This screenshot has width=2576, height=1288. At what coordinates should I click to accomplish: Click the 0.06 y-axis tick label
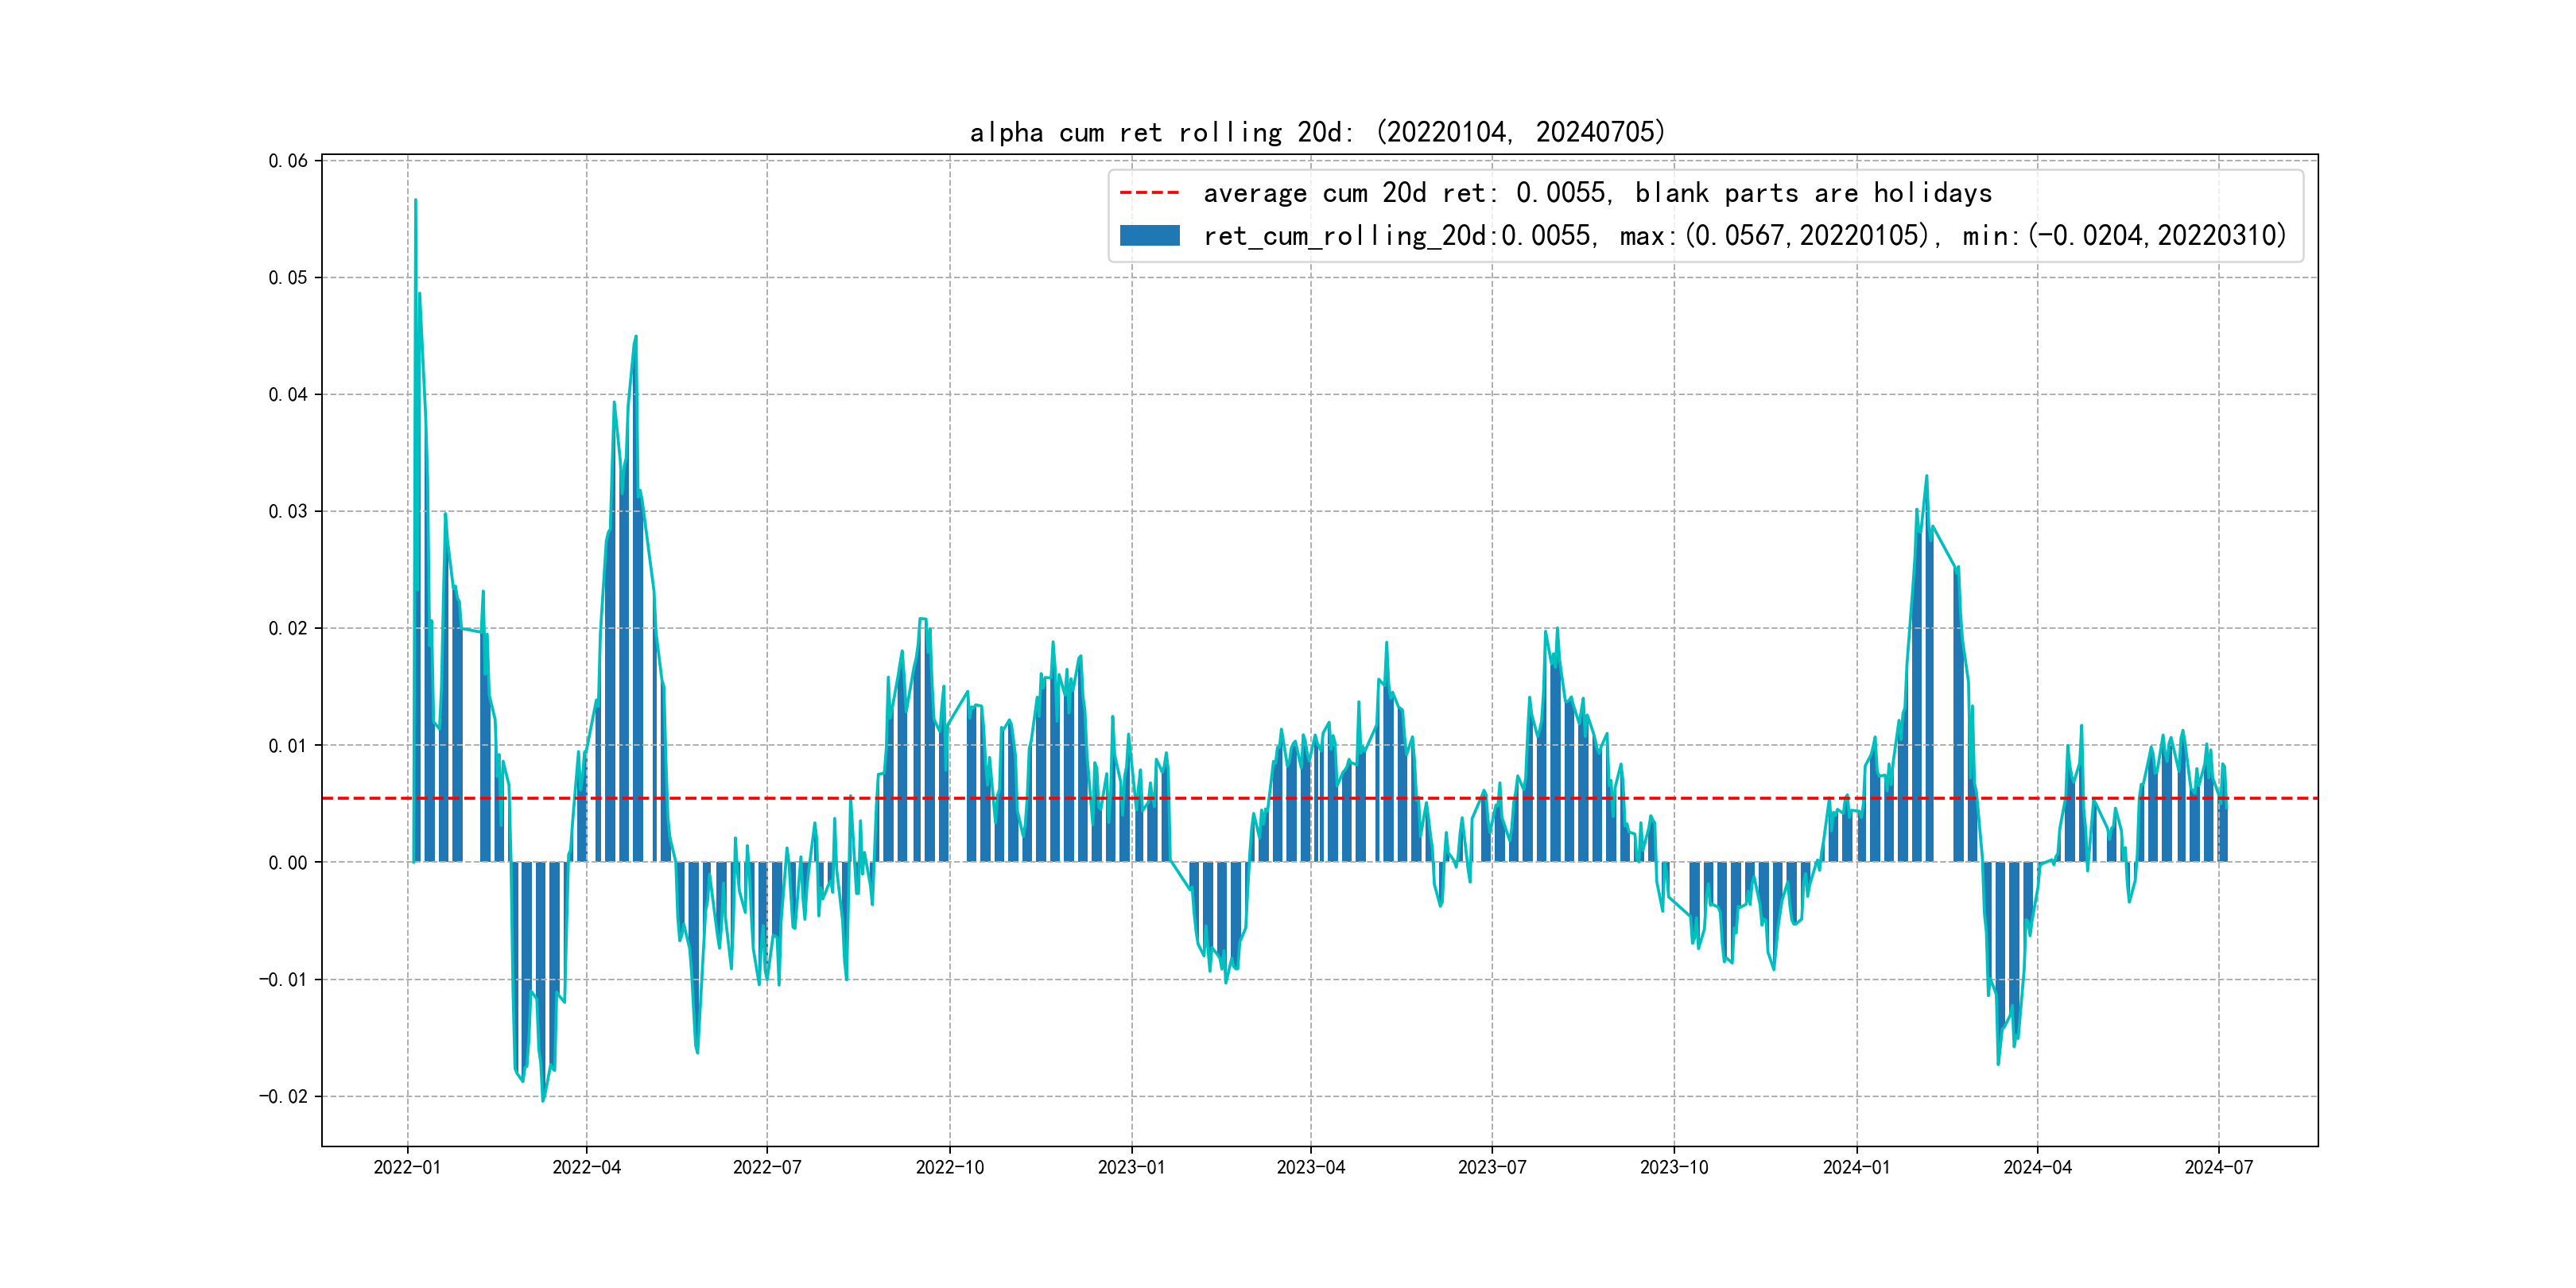288,161
